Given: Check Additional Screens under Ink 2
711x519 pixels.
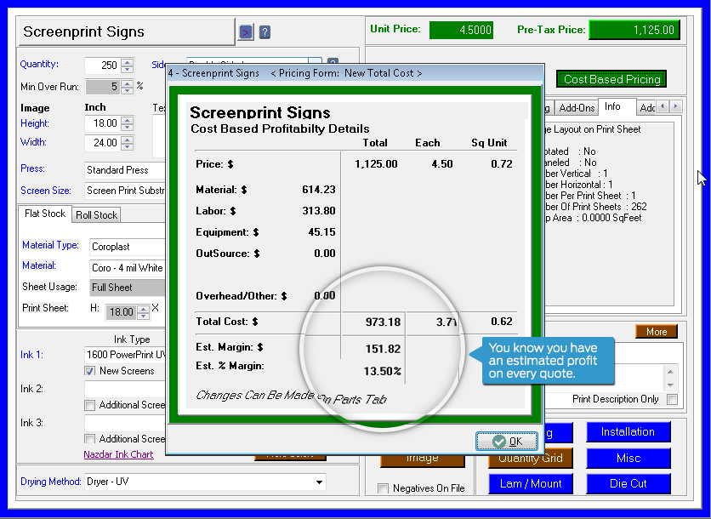Looking at the screenshot, I should point(90,405).
